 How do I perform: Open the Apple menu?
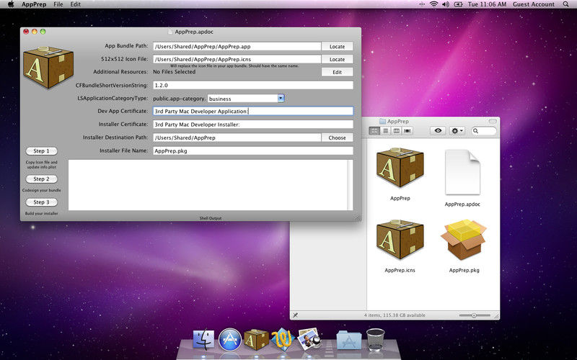click(x=11, y=4)
